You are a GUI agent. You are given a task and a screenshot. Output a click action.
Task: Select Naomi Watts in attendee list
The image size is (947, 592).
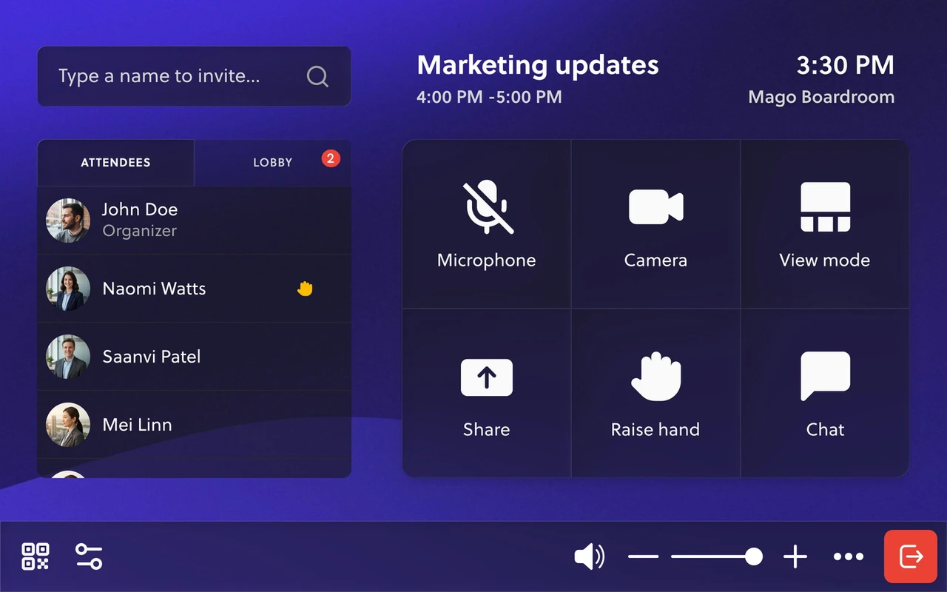tap(194, 289)
